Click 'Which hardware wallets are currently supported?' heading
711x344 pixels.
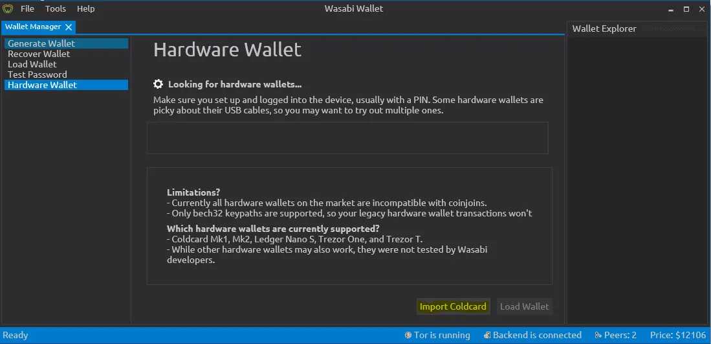coord(274,228)
